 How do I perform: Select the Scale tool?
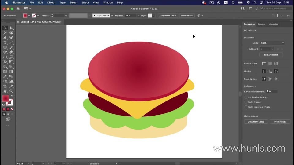[x=11, y=57]
